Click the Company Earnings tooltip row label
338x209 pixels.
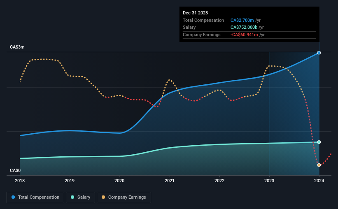pyautogui.click(x=202, y=35)
